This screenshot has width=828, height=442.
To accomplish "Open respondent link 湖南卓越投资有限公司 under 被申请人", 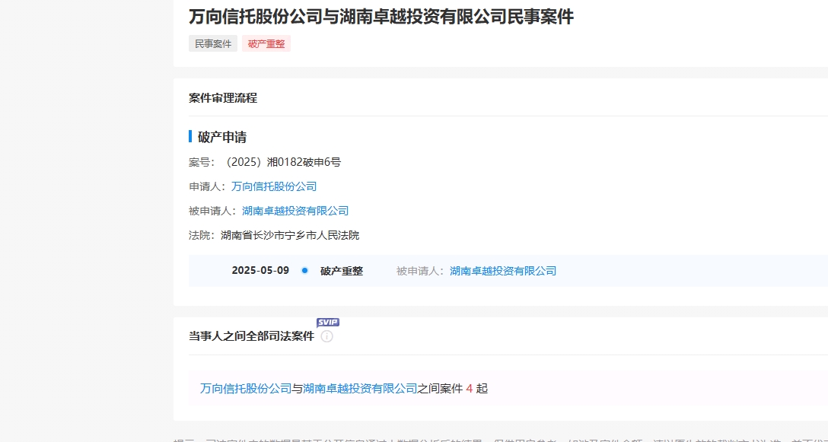I will coord(295,211).
